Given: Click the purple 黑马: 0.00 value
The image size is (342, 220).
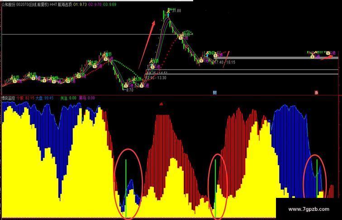Looking at the screenshot, I should click(87, 98).
